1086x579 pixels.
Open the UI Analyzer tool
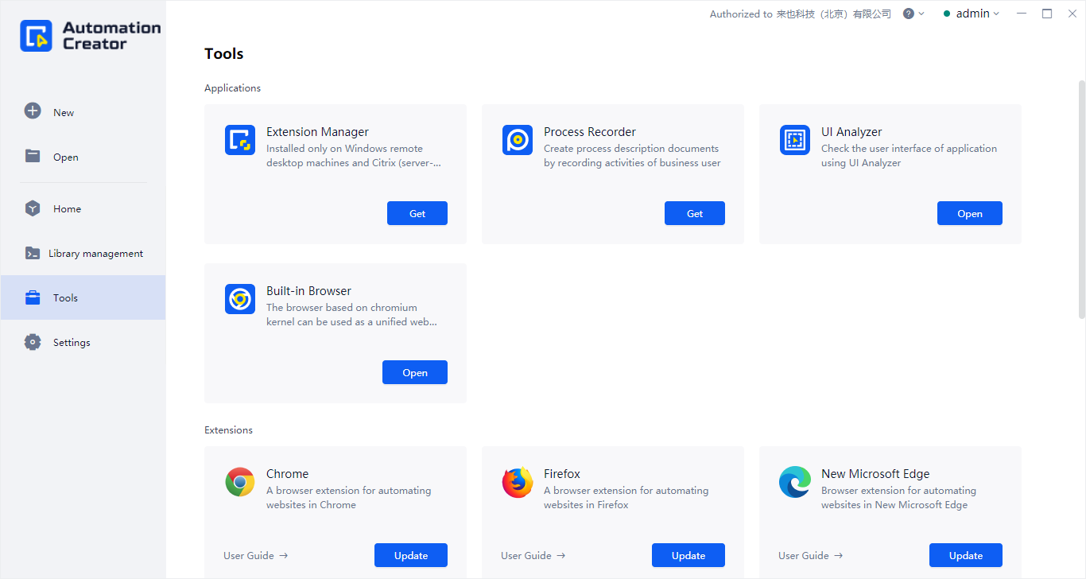(969, 213)
